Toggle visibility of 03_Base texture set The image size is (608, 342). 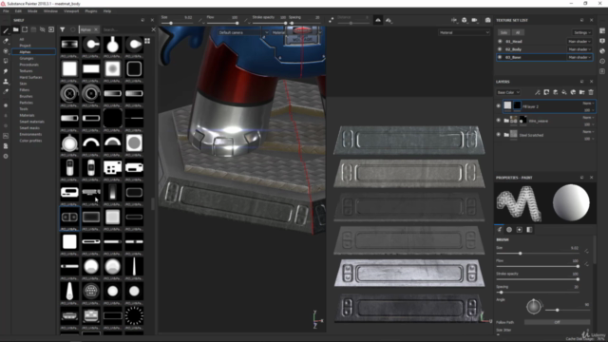(500, 57)
